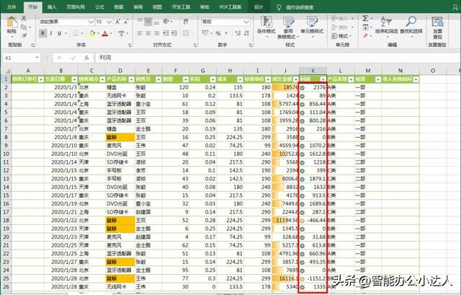The image size is (461, 295).
Task: Click the Fill down icon
Action: click(x=365, y=27)
